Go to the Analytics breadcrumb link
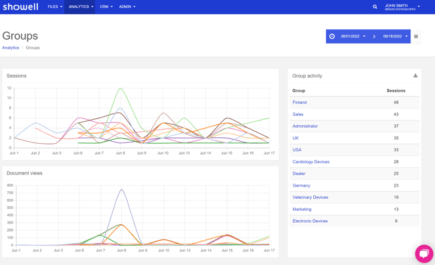Viewport: 435px width, 265px height. [11, 48]
